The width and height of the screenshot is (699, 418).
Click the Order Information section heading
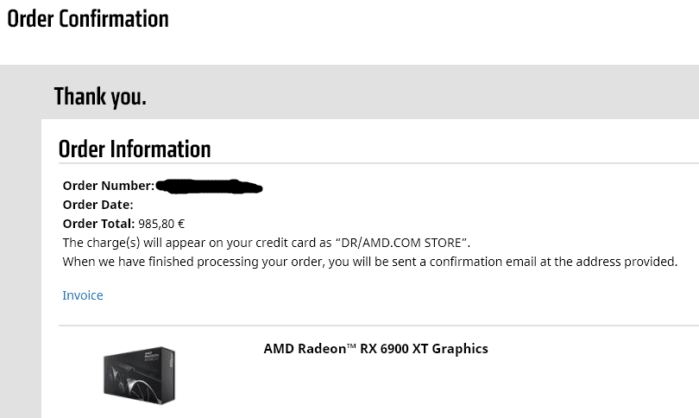click(x=135, y=149)
